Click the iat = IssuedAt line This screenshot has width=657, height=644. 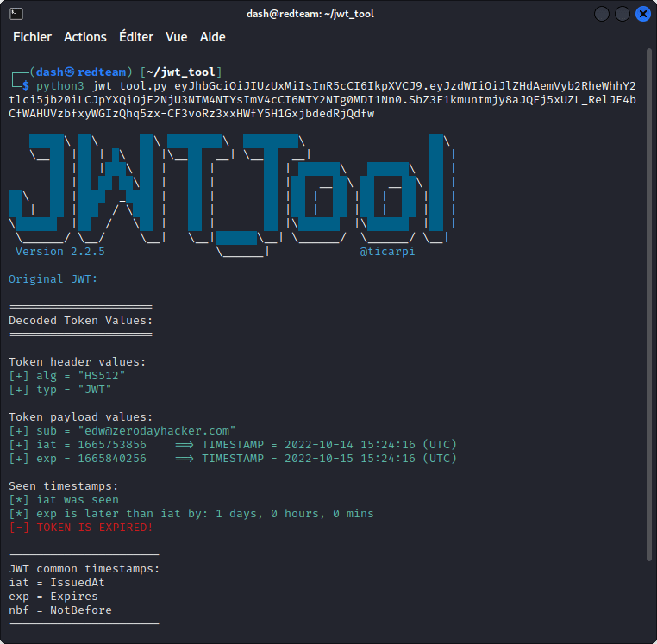click(57, 583)
